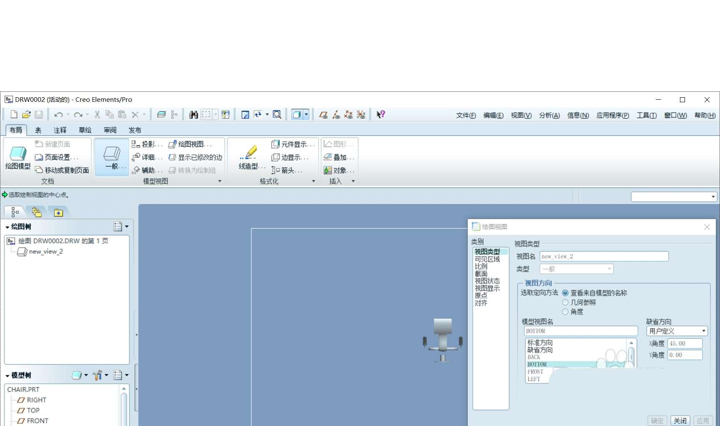Click the 关闭 button in dialog
This screenshot has width=720, height=426.
pos(680,421)
